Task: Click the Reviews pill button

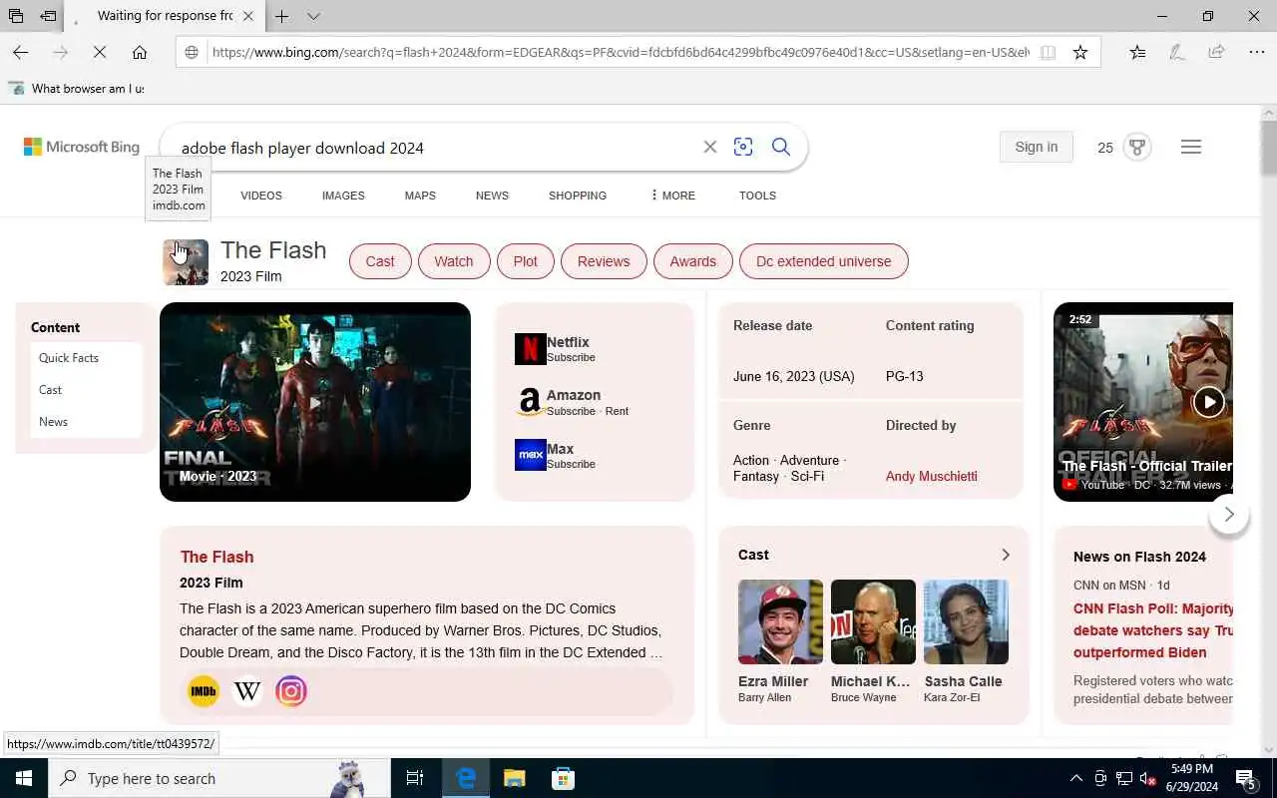Action: 604,261
